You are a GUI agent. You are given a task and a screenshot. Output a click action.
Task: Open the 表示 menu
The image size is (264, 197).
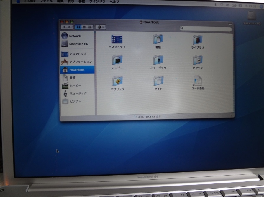[71, 1]
